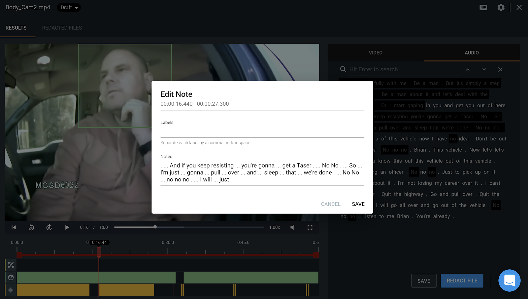The width and height of the screenshot is (528, 299).
Task: Go to previous search result arrow
Action: (x=468, y=69)
